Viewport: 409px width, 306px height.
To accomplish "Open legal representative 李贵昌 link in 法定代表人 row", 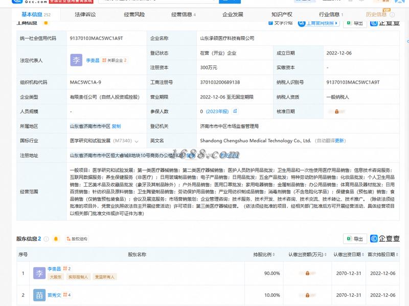I will [x=93, y=60].
